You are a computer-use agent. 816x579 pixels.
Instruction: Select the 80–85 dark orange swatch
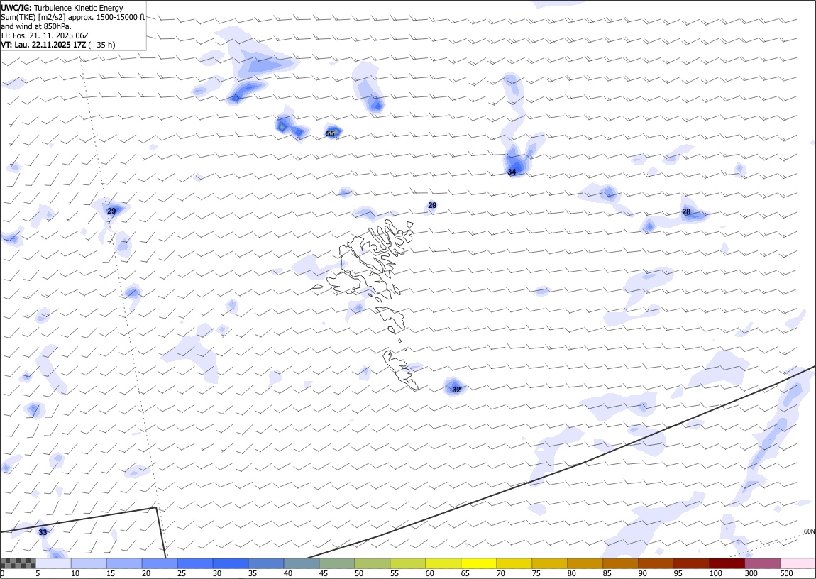coord(585,563)
